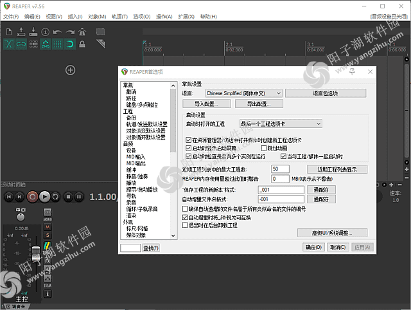This screenshot has width=411, height=310.
Task: Toggle auto-crossfade toolbar icon
Action: tap(9, 44)
